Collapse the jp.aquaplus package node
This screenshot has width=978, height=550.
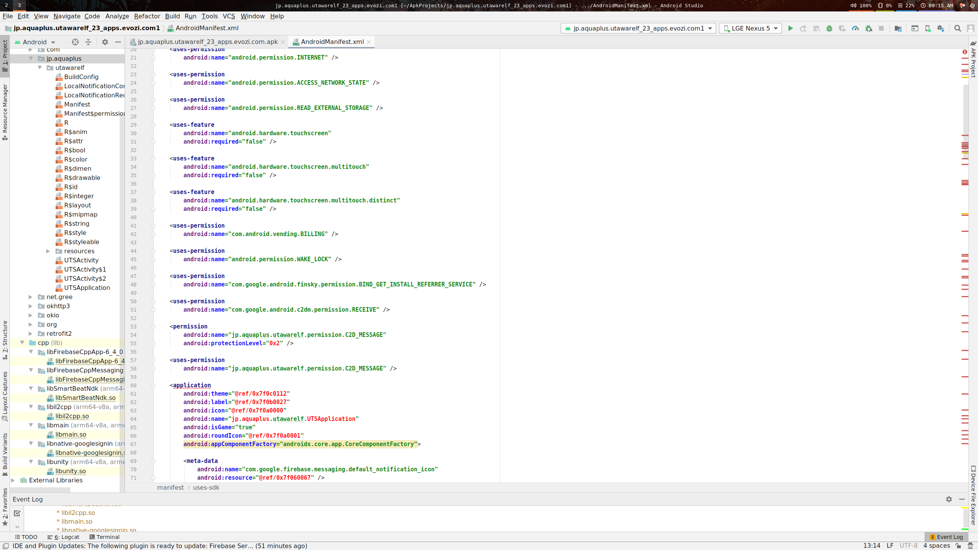(x=31, y=58)
